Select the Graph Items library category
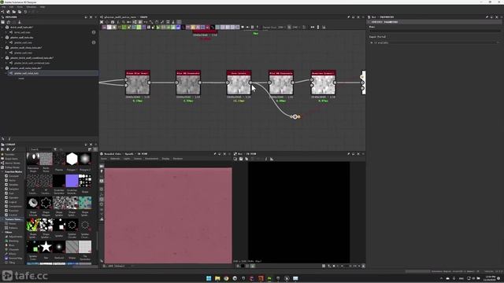 [11, 159]
